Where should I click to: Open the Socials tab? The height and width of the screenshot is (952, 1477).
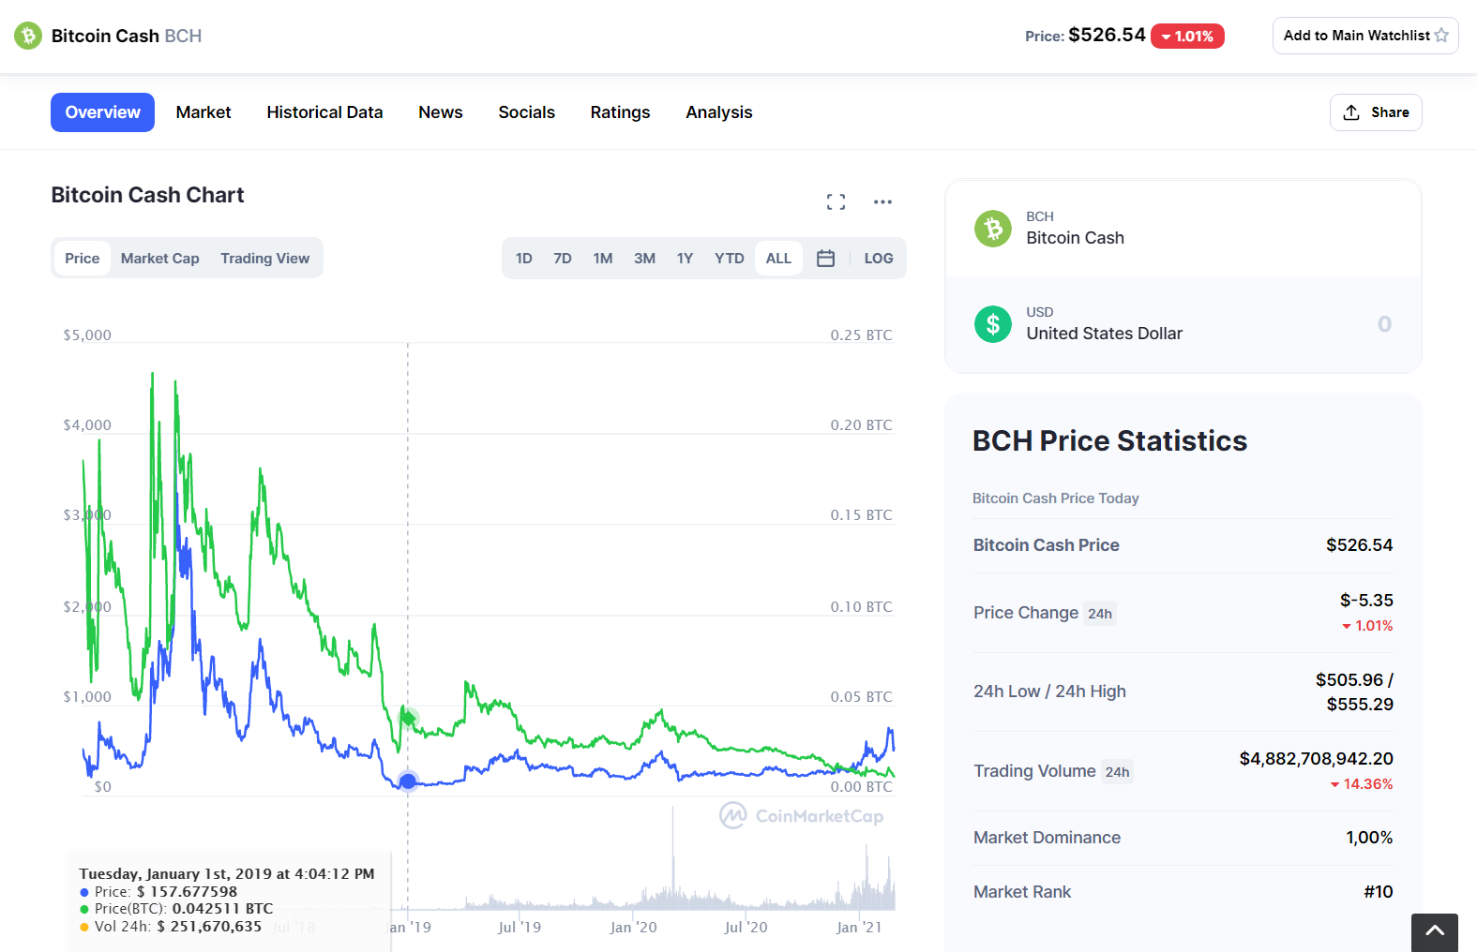[x=527, y=112]
